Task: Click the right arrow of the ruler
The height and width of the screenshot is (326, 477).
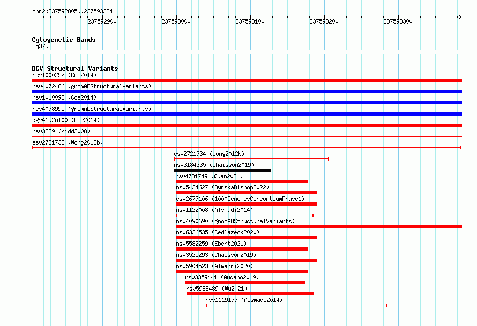Action: pyautogui.click(x=460, y=17)
